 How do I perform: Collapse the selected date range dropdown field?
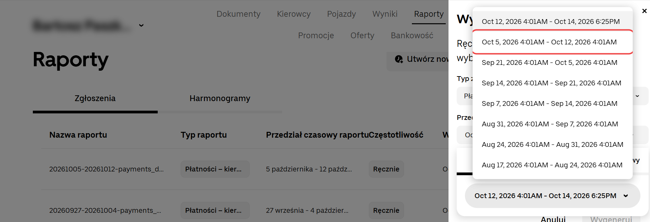click(x=552, y=196)
